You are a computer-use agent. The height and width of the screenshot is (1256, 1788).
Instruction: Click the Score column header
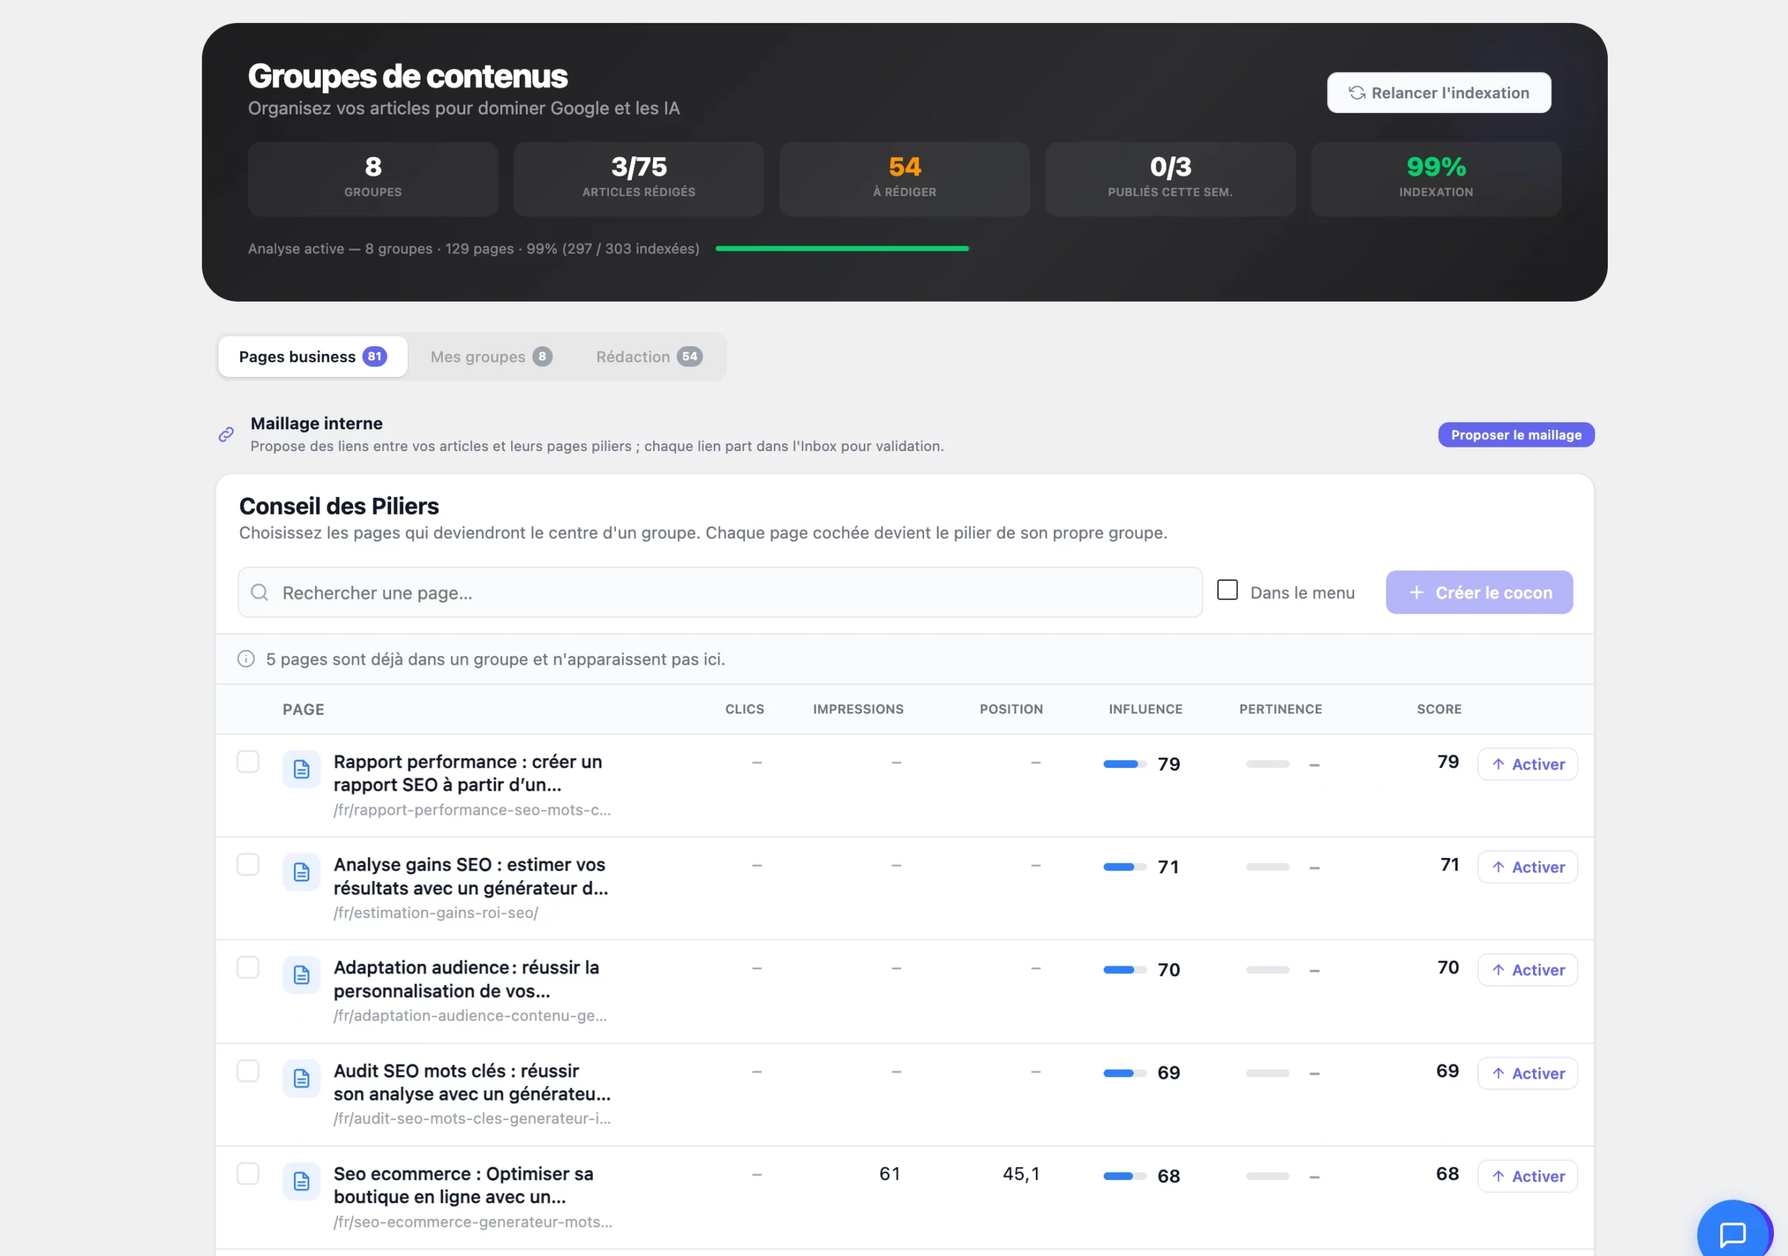pos(1438,709)
